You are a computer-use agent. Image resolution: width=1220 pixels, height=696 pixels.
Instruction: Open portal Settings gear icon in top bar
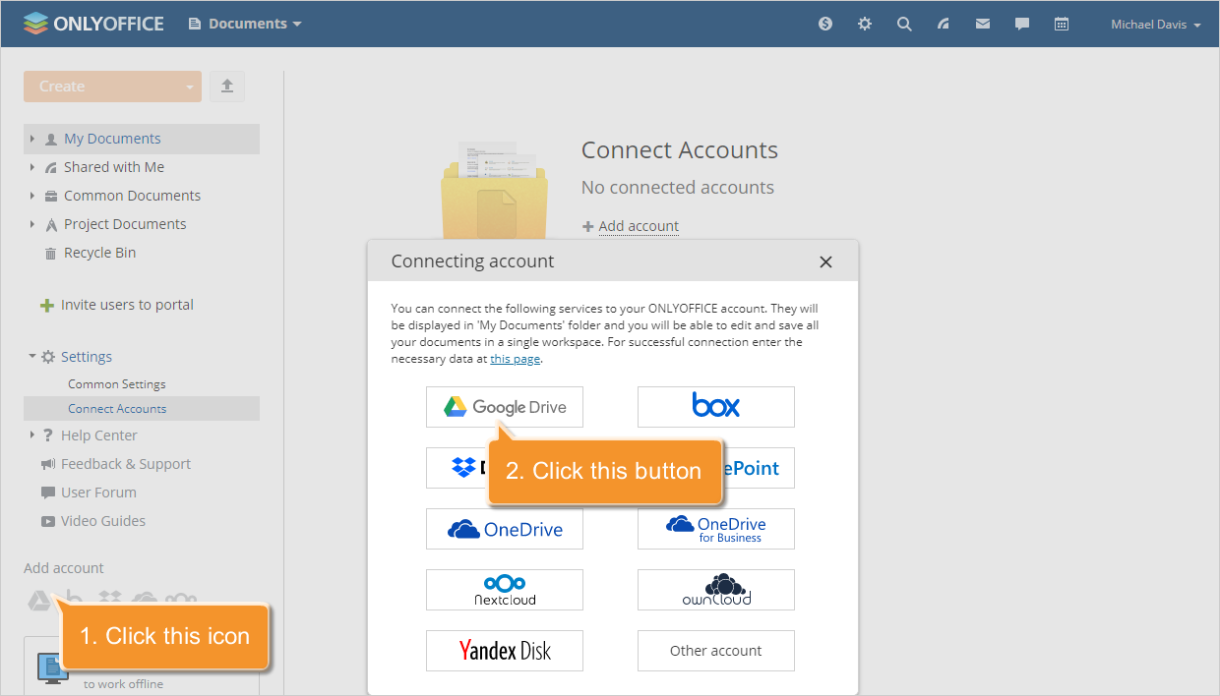pos(864,24)
